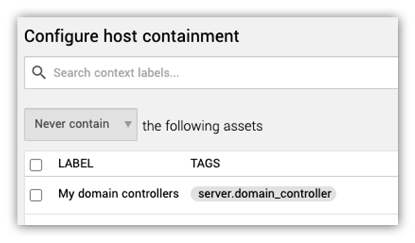The height and width of the screenshot is (243, 415).
Task: Select the My domain controllers label text
Action: (x=118, y=194)
